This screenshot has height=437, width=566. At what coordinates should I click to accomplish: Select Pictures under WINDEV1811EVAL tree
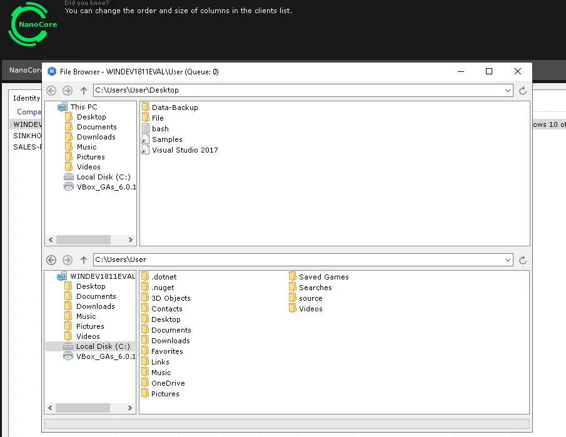84,326
